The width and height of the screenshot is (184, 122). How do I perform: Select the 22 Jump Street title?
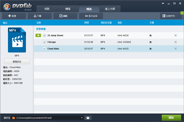pyautogui.click(x=55, y=35)
